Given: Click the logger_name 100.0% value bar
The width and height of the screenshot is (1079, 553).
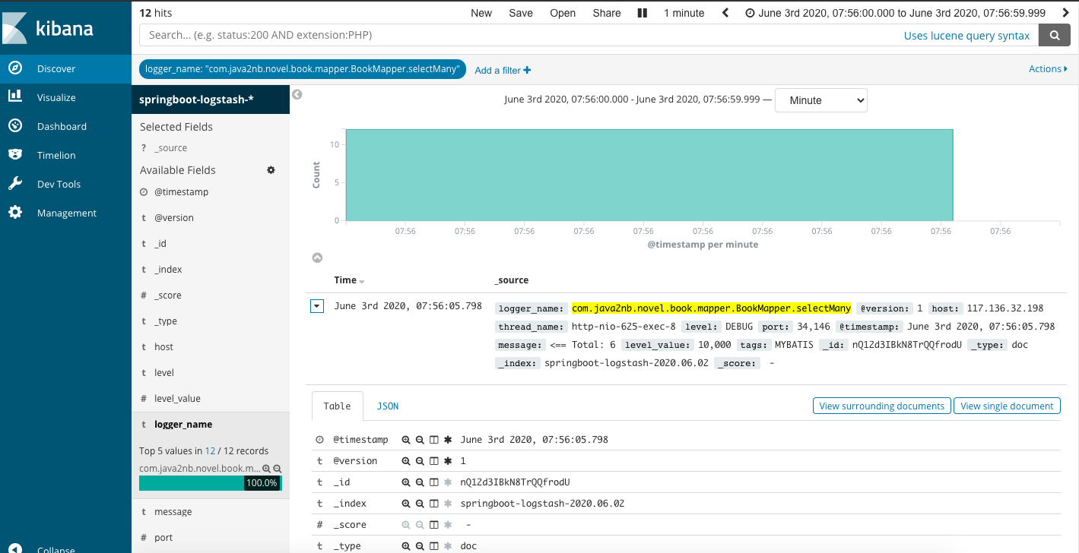Looking at the screenshot, I should 210,483.
